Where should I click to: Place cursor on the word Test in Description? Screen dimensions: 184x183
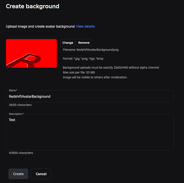point(12,120)
